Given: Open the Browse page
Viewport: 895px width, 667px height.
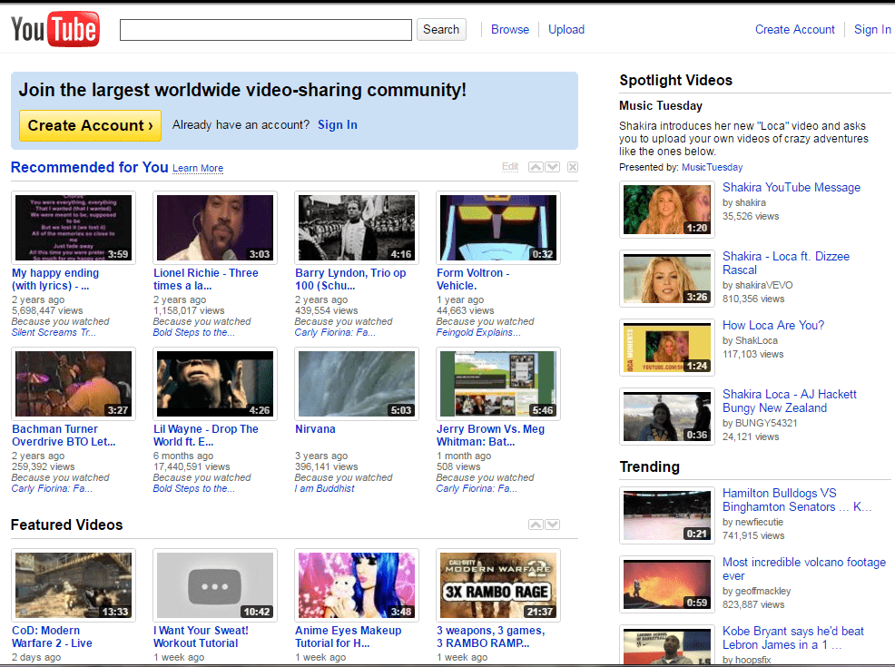Looking at the screenshot, I should pos(510,30).
